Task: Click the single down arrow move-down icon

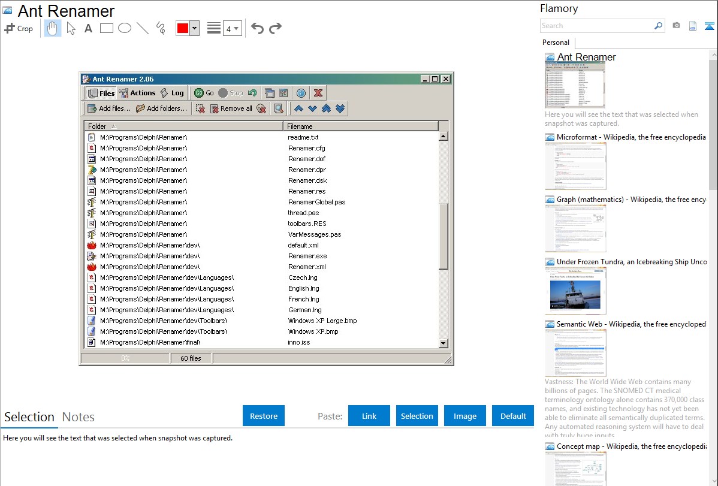Action: 312,108
